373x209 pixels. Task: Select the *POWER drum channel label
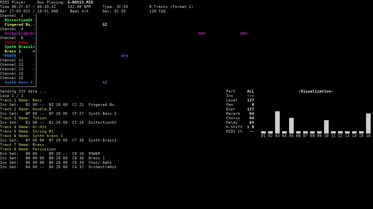pyautogui.click(x=9, y=56)
